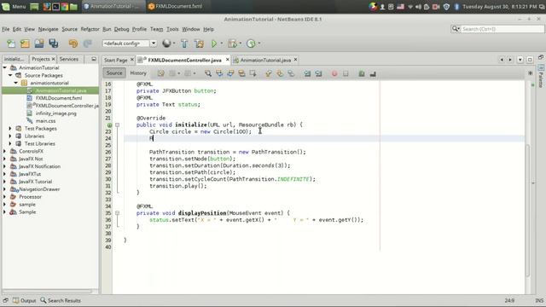
Task: Open the Profile Project dropdown arrow
Action: [x=259, y=43]
